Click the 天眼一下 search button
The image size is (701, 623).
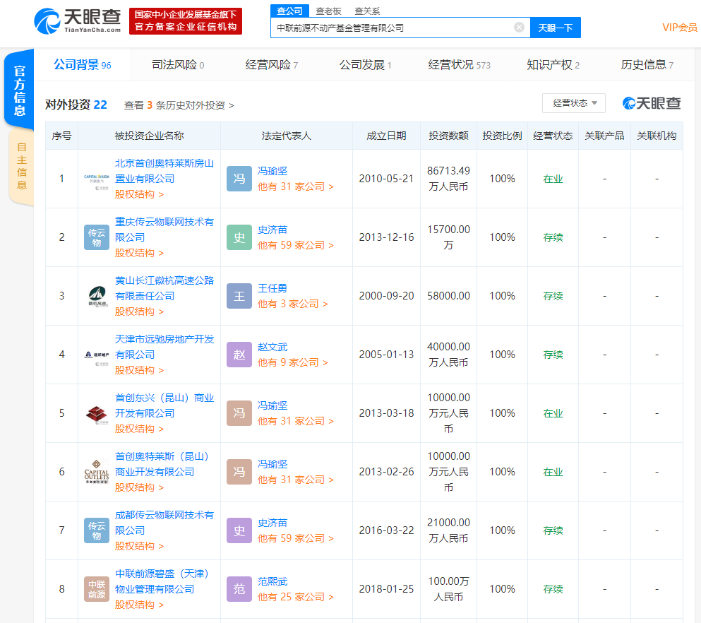click(556, 28)
